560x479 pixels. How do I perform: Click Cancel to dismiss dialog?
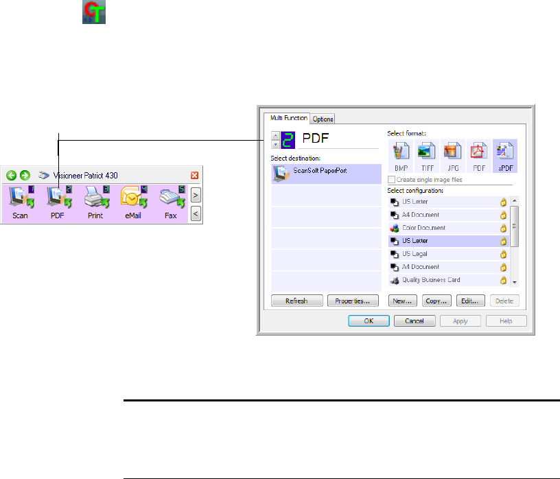point(415,320)
